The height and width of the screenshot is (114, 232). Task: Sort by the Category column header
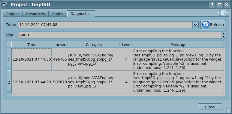pyautogui.click(x=94, y=45)
